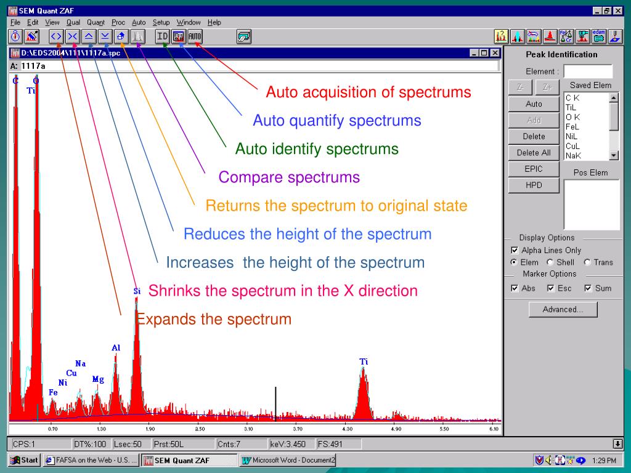This screenshot has height=473, width=631.
Task: Increase the height of the spectrum
Action: (89, 36)
